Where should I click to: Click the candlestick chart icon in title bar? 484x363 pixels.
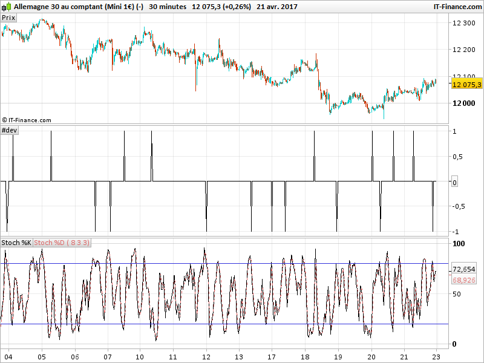6,7
